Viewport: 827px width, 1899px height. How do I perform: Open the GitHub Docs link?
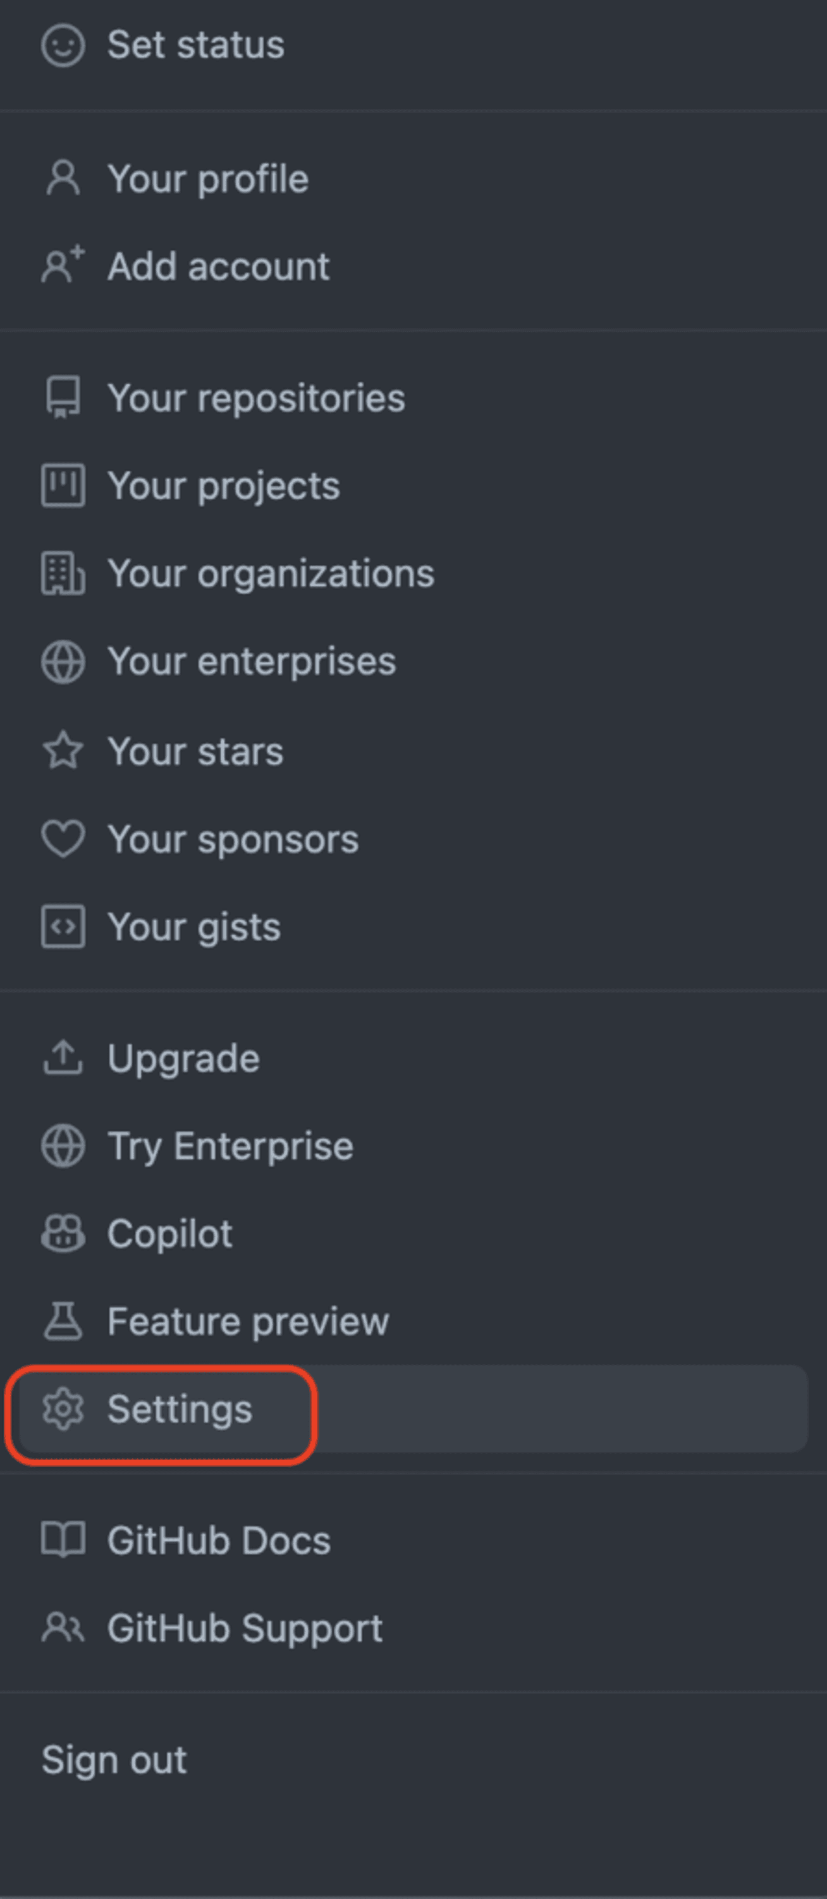(x=413, y=1541)
